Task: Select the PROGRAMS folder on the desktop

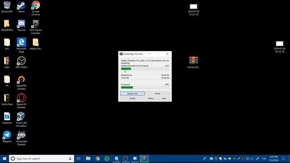Action: pyautogui.click(x=7, y=25)
